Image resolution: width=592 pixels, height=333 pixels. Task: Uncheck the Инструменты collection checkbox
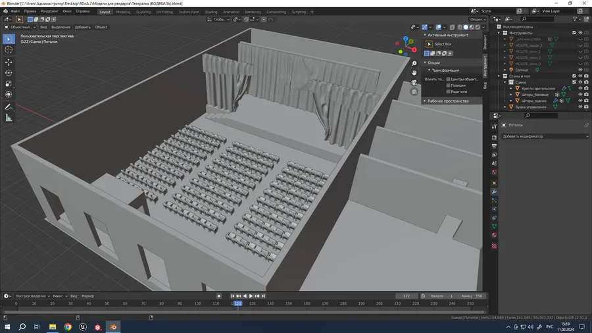574,33
